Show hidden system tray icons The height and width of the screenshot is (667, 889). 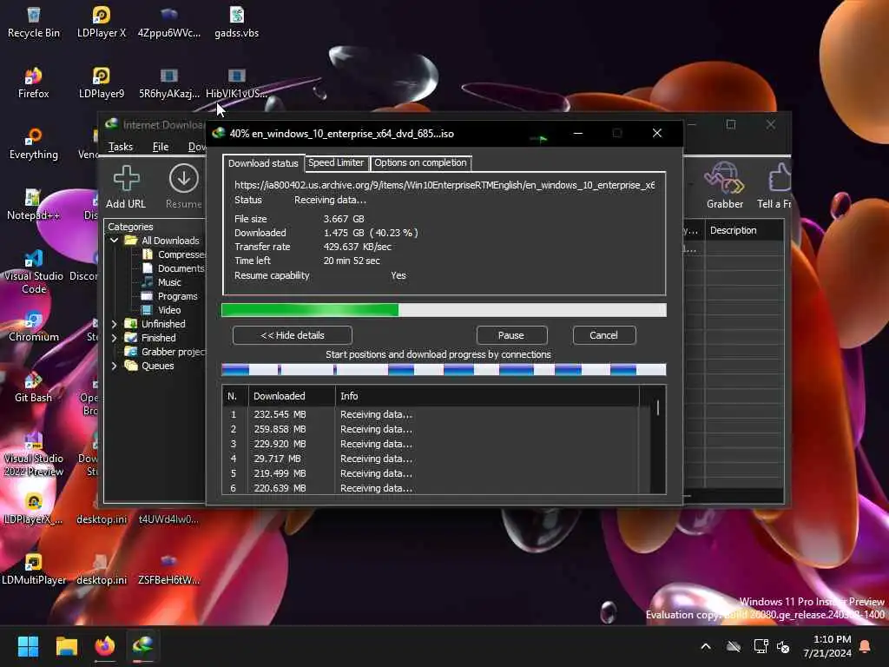(705, 646)
